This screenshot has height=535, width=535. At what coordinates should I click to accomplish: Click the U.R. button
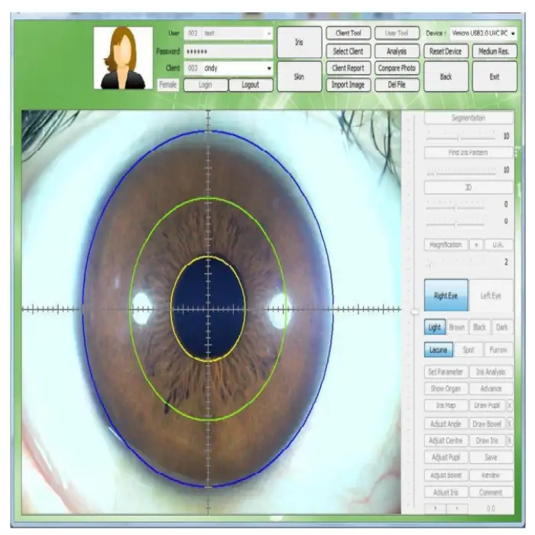498,245
